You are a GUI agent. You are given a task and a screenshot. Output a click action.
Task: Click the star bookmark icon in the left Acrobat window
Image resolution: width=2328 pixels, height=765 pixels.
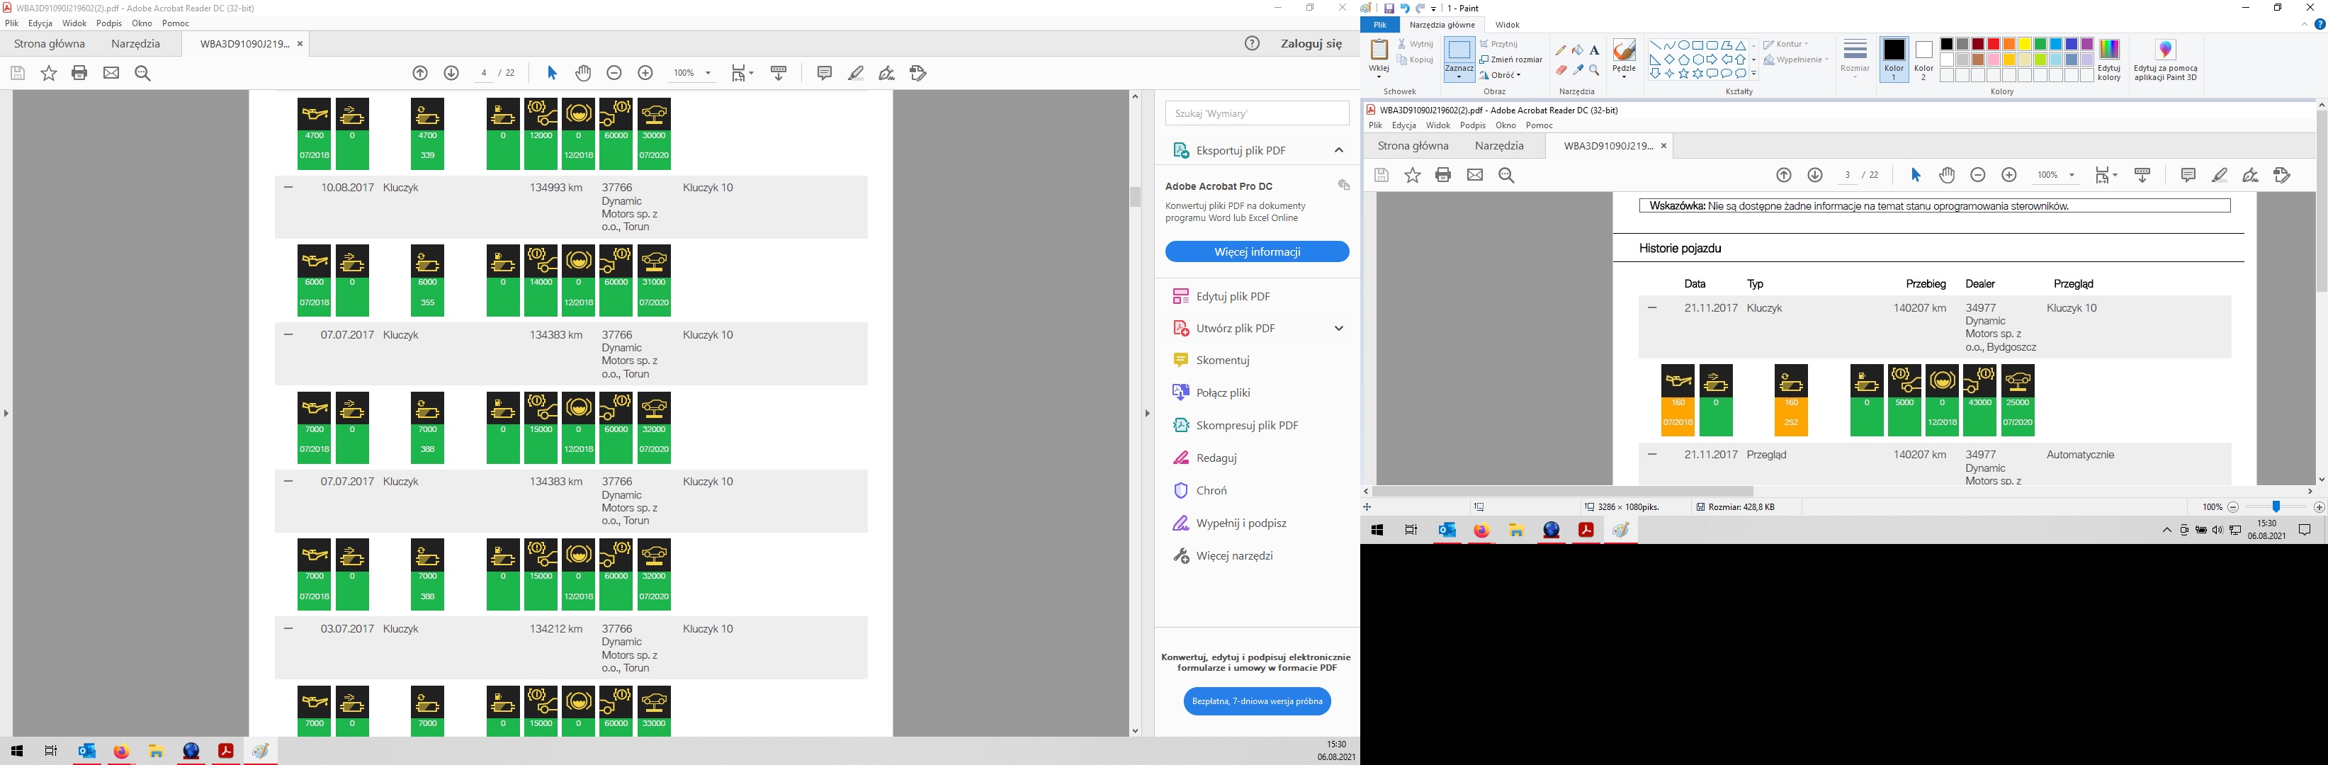tap(49, 73)
